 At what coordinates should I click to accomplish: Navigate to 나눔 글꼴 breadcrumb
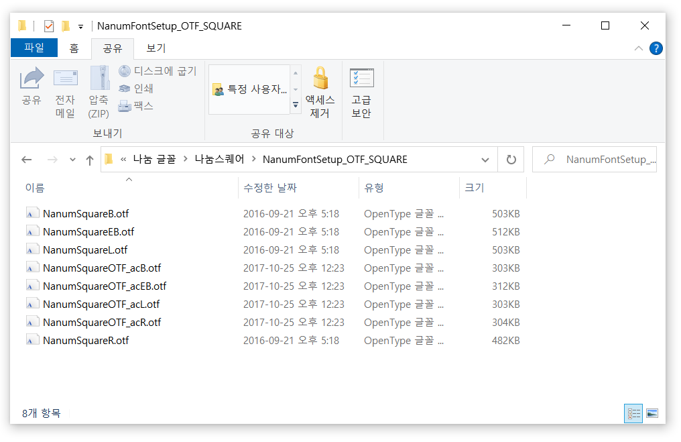coord(154,160)
